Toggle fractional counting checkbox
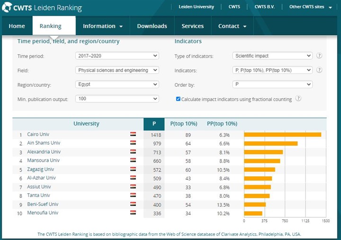341x240 pixels. tap(178, 99)
